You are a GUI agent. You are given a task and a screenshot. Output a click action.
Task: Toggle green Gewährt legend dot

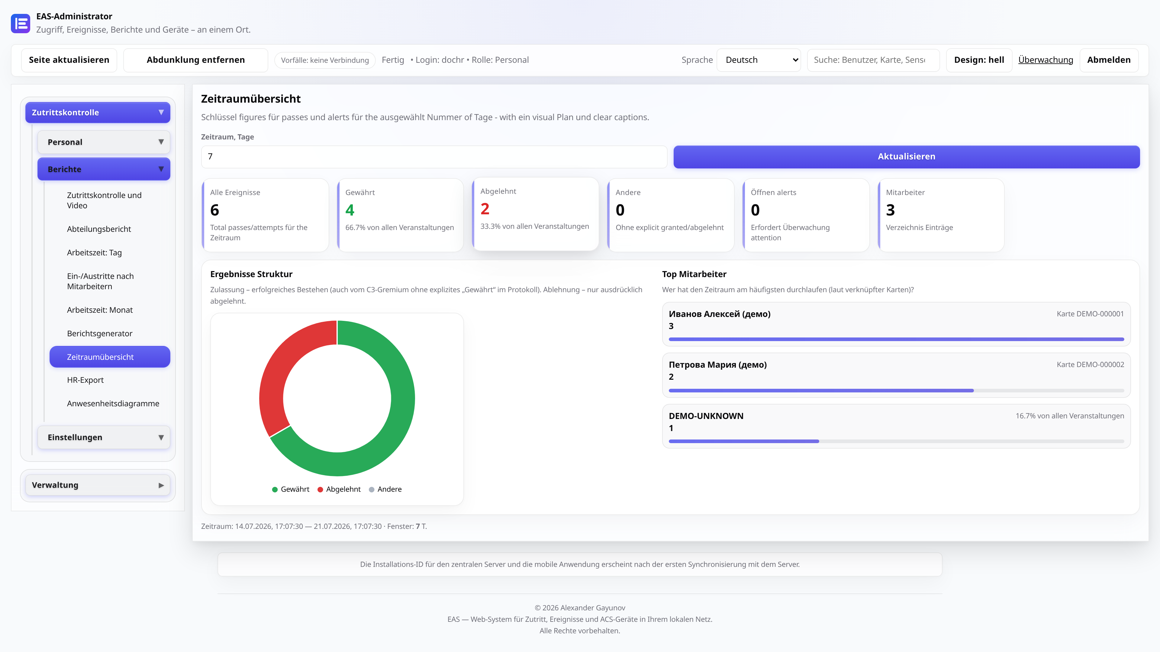pyautogui.click(x=275, y=490)
